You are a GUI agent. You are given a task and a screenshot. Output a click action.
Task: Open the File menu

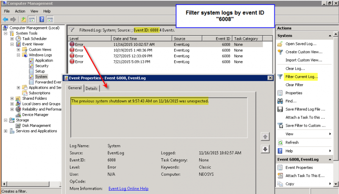click(x=7, y=11)
